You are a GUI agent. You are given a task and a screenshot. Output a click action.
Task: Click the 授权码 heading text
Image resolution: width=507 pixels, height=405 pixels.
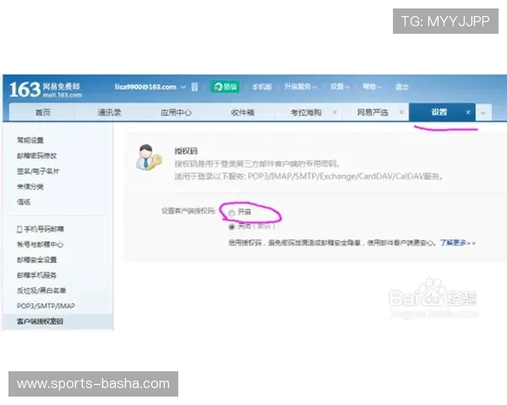pyautogui.click(x=186, y=151)
